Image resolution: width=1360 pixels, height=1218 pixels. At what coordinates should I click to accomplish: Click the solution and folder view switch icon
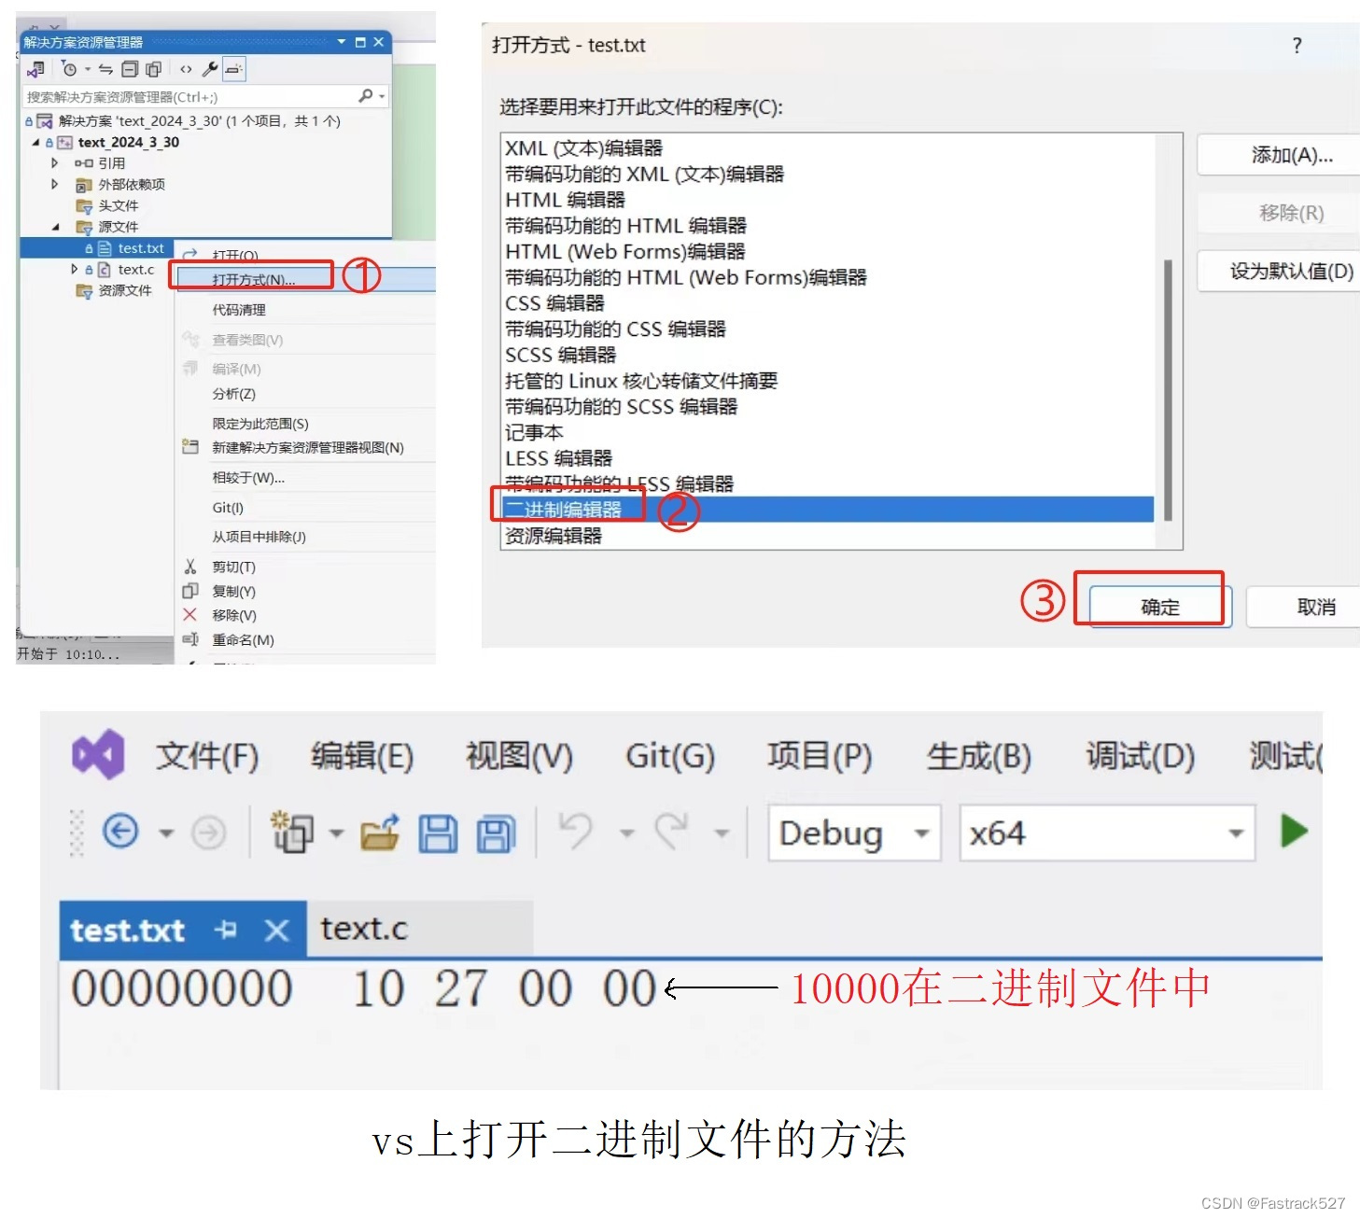tap(36, 69)
